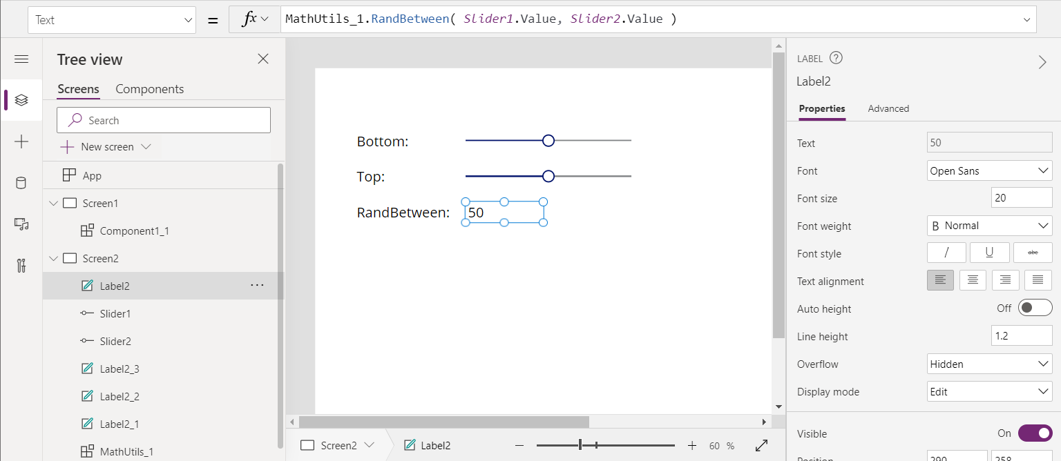The height and width of the screenshot is (461, 1061).
Task: Click the Tree view search field
Action: [x=164, y=120]
